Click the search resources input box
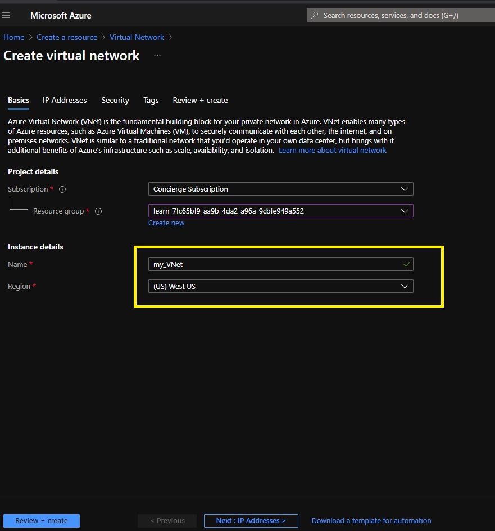Viewport: 495px width, 531px height. (401, 15)
